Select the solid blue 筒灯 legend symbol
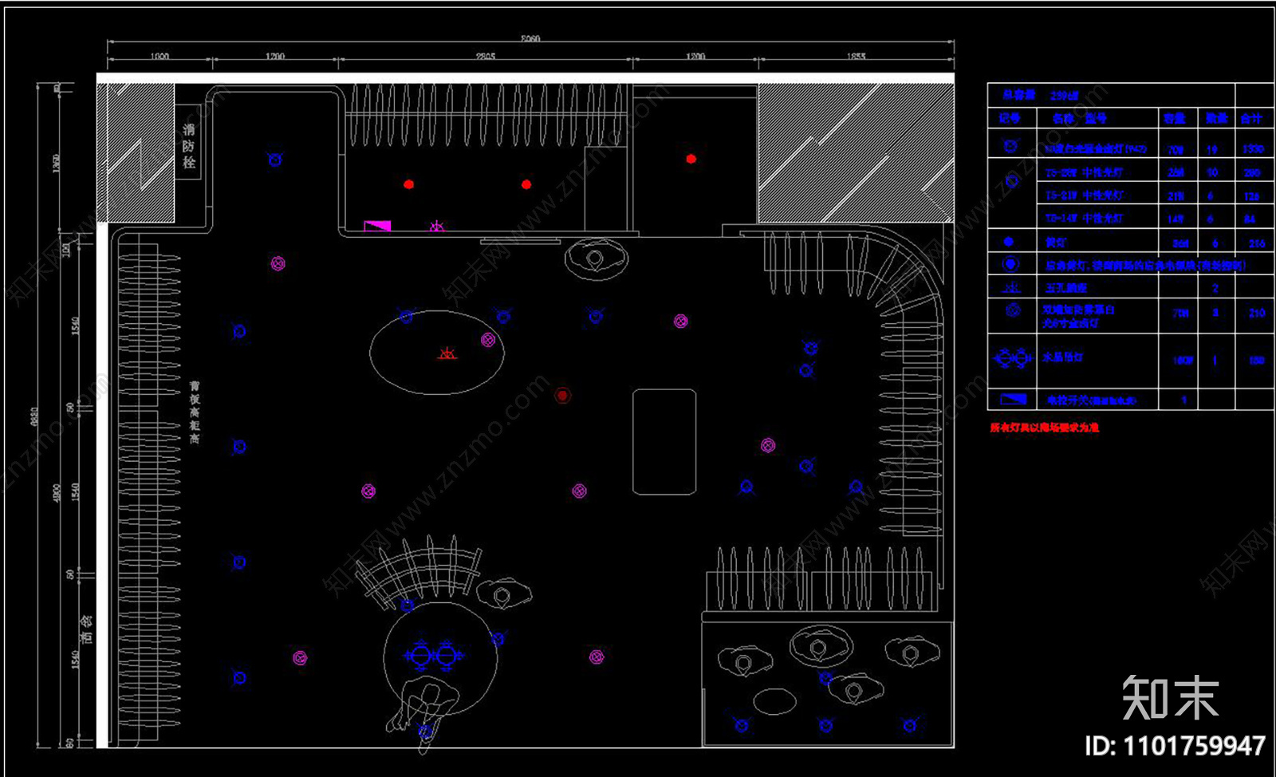This screenshot has height=777, width=1276. point(1009,241)
